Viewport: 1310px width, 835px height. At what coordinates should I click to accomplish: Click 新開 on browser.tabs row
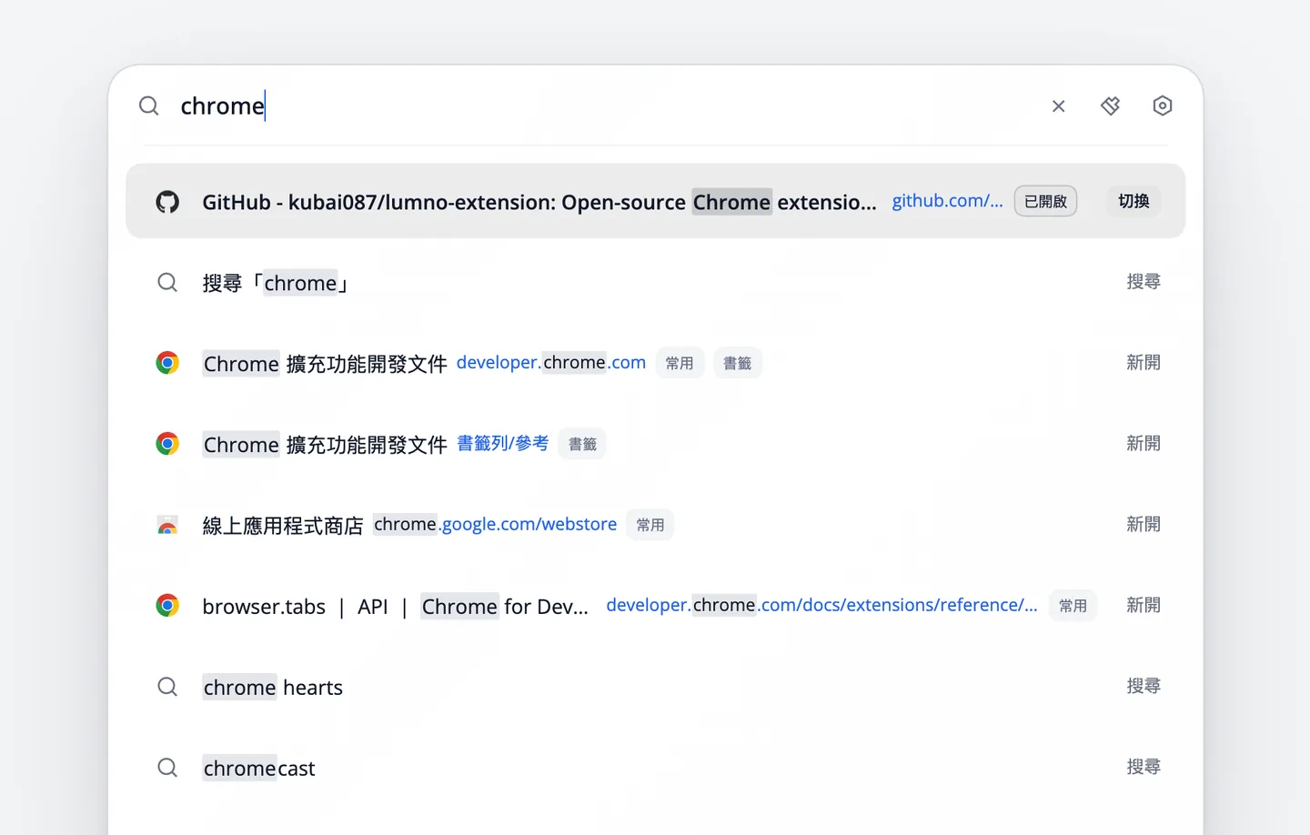[1144, 606]
